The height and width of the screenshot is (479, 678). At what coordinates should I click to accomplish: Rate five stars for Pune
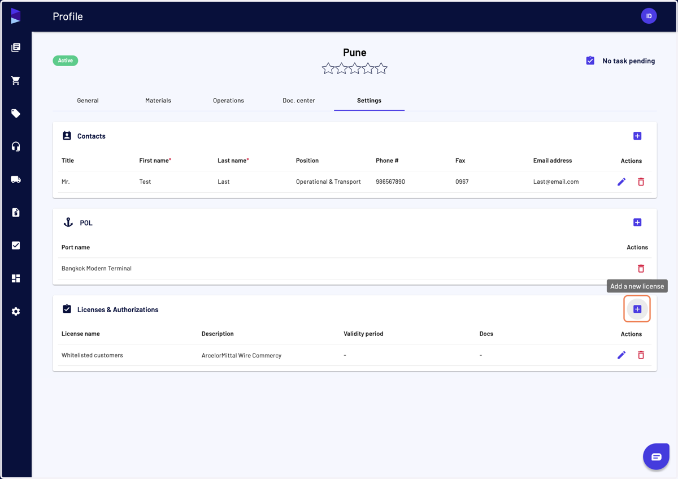[x=381, y=68]
